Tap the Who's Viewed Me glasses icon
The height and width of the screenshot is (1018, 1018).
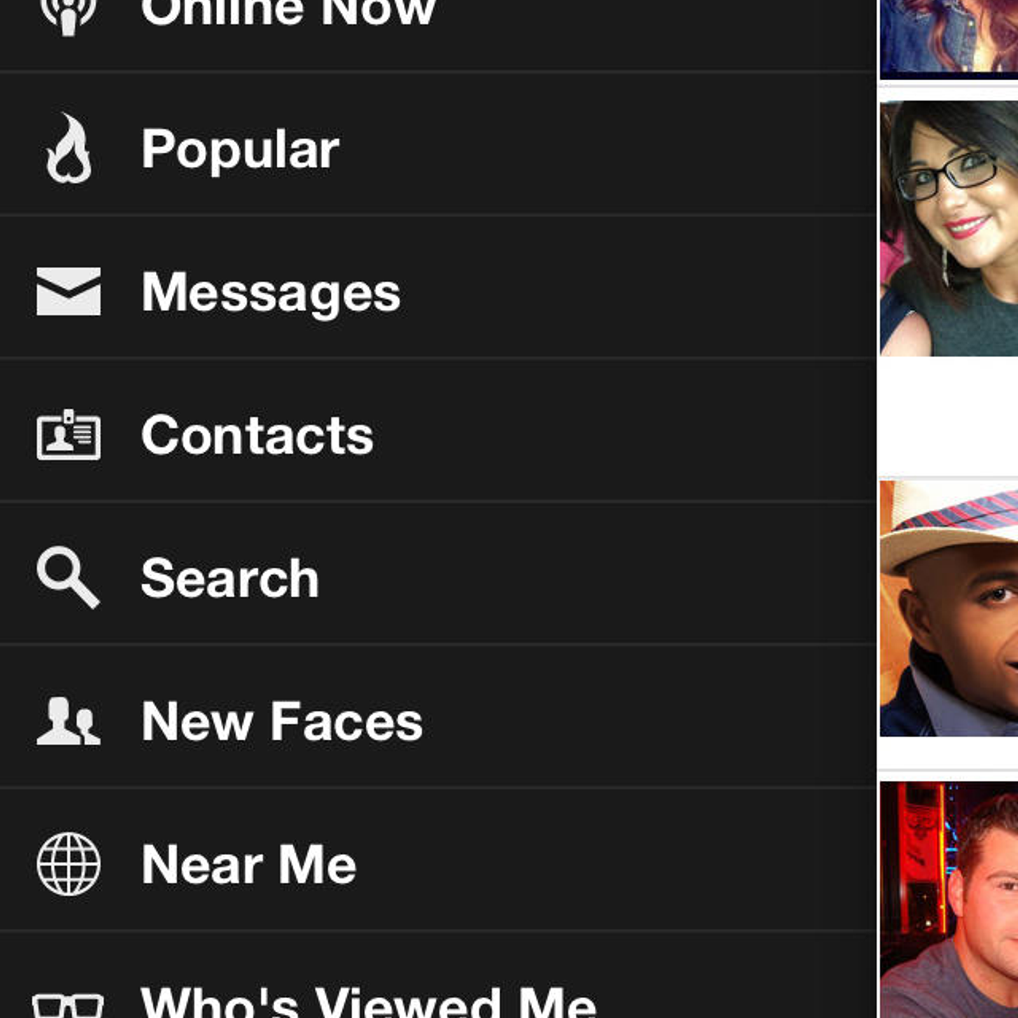68,1007
